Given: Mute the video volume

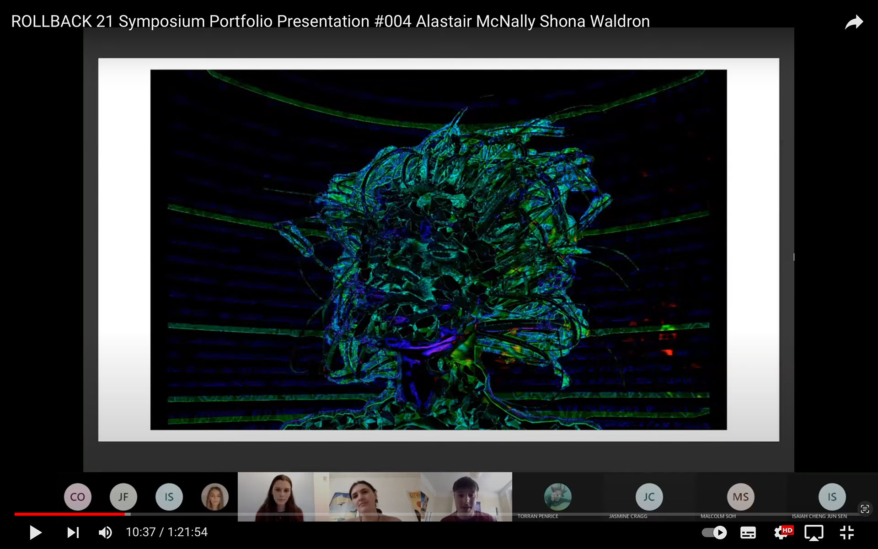Looking at the screenshot, I should click(105, 533).
